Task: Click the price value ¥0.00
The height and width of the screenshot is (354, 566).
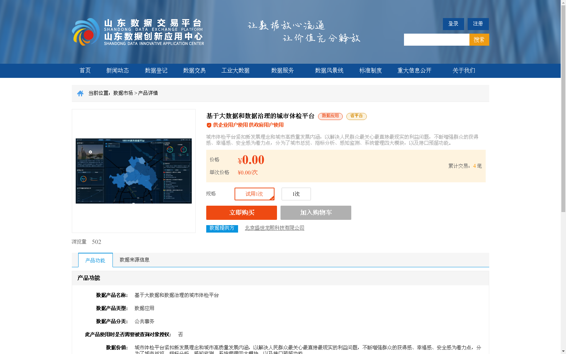Action: (251, 160)
